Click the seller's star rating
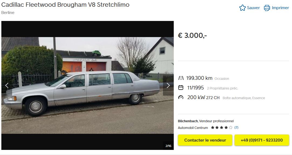The width and height of the screenshot is (292, 155). 222,128
